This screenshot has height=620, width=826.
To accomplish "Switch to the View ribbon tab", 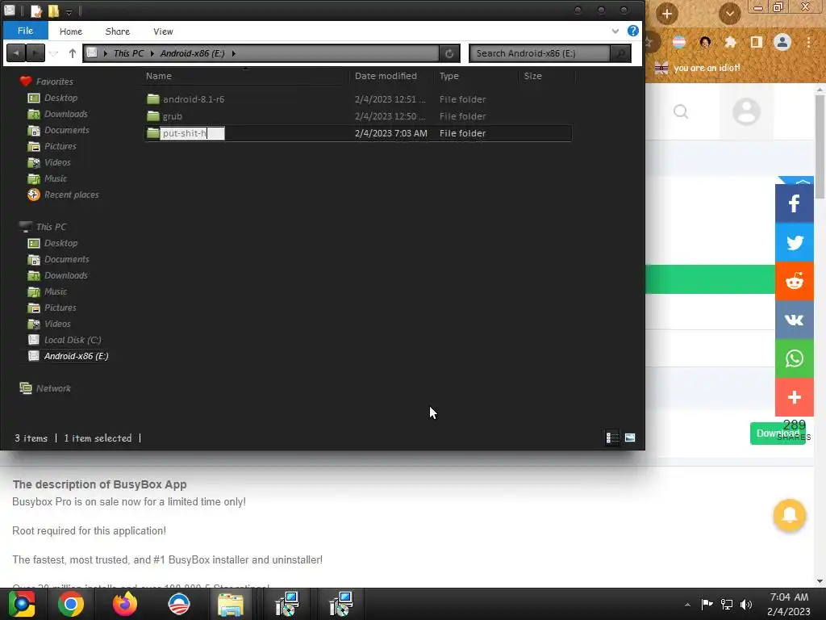I will [163, 31].
